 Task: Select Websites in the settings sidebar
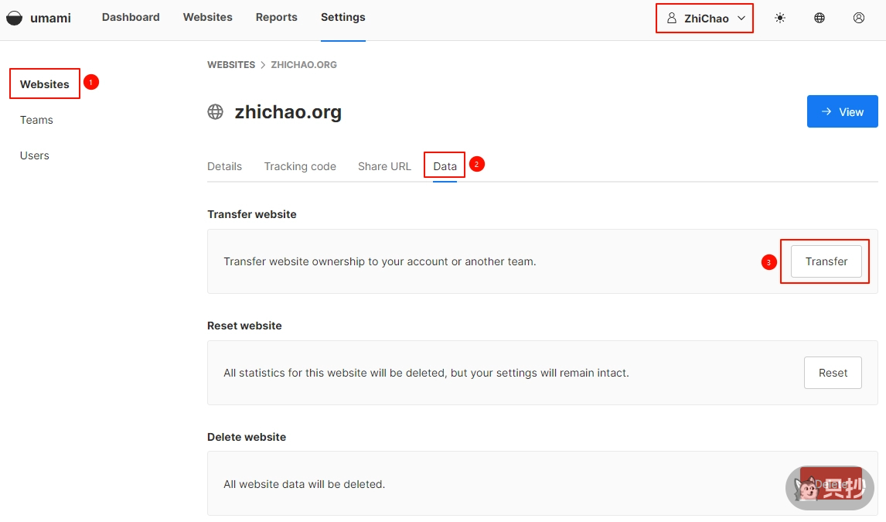(x=45, y=84)
